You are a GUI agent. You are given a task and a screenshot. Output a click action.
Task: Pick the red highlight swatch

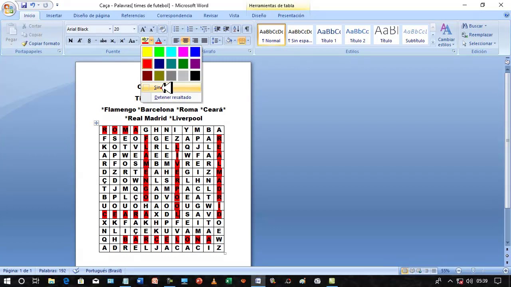click(147, 64)
